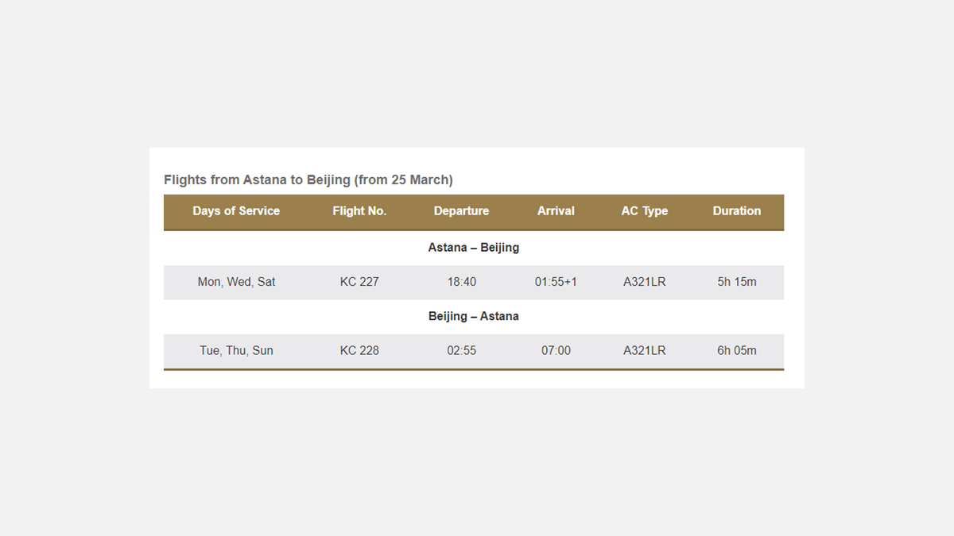Viewport: 954px width, 536px height.
Task: Click flight number KC 227
Action: 359,282
